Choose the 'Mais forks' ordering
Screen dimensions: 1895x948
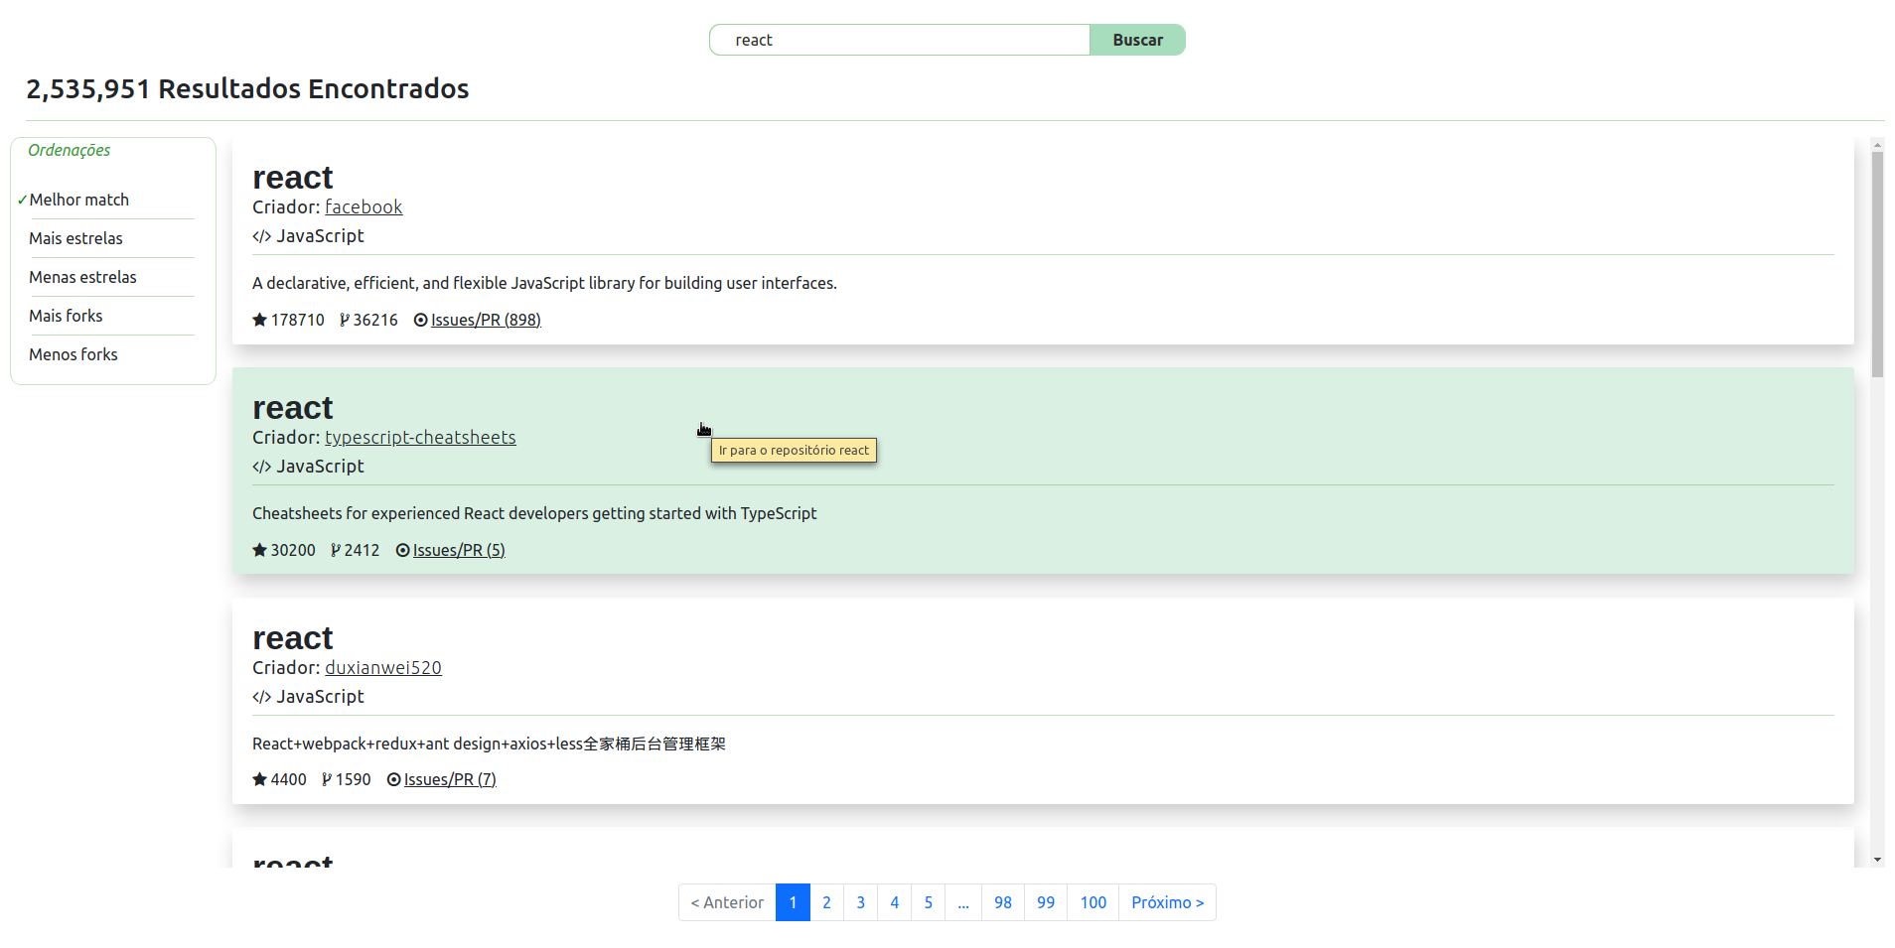click(x=66, y=316)
